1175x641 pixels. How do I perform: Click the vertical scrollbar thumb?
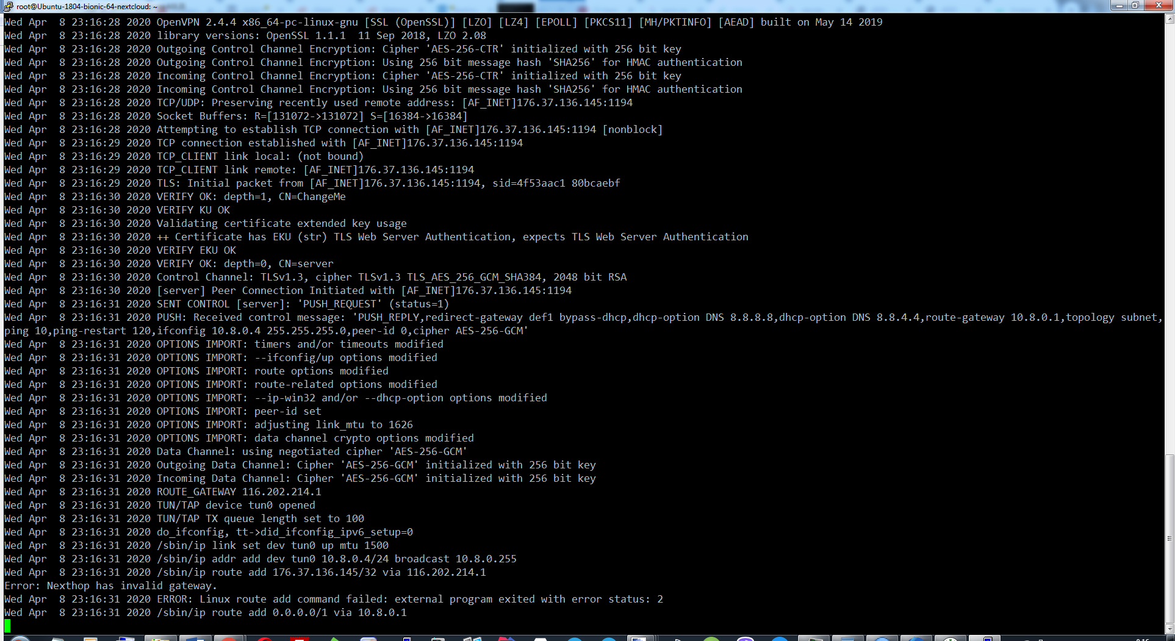click(x=1170, y=538)
